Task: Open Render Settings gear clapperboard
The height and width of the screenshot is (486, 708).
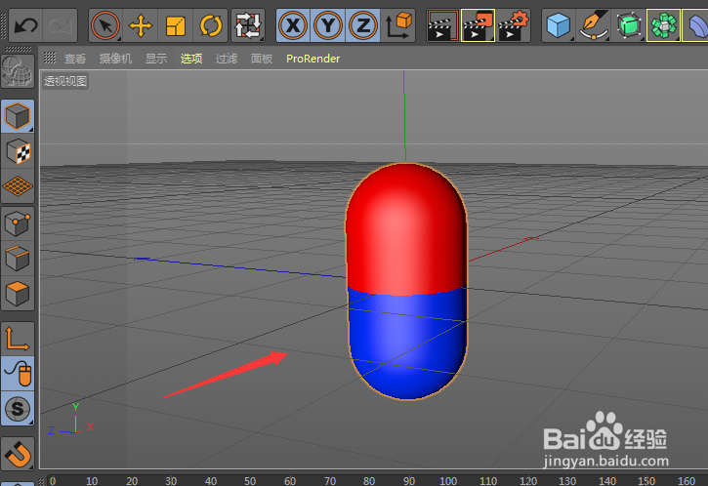Action: click(x=514, y=25)
